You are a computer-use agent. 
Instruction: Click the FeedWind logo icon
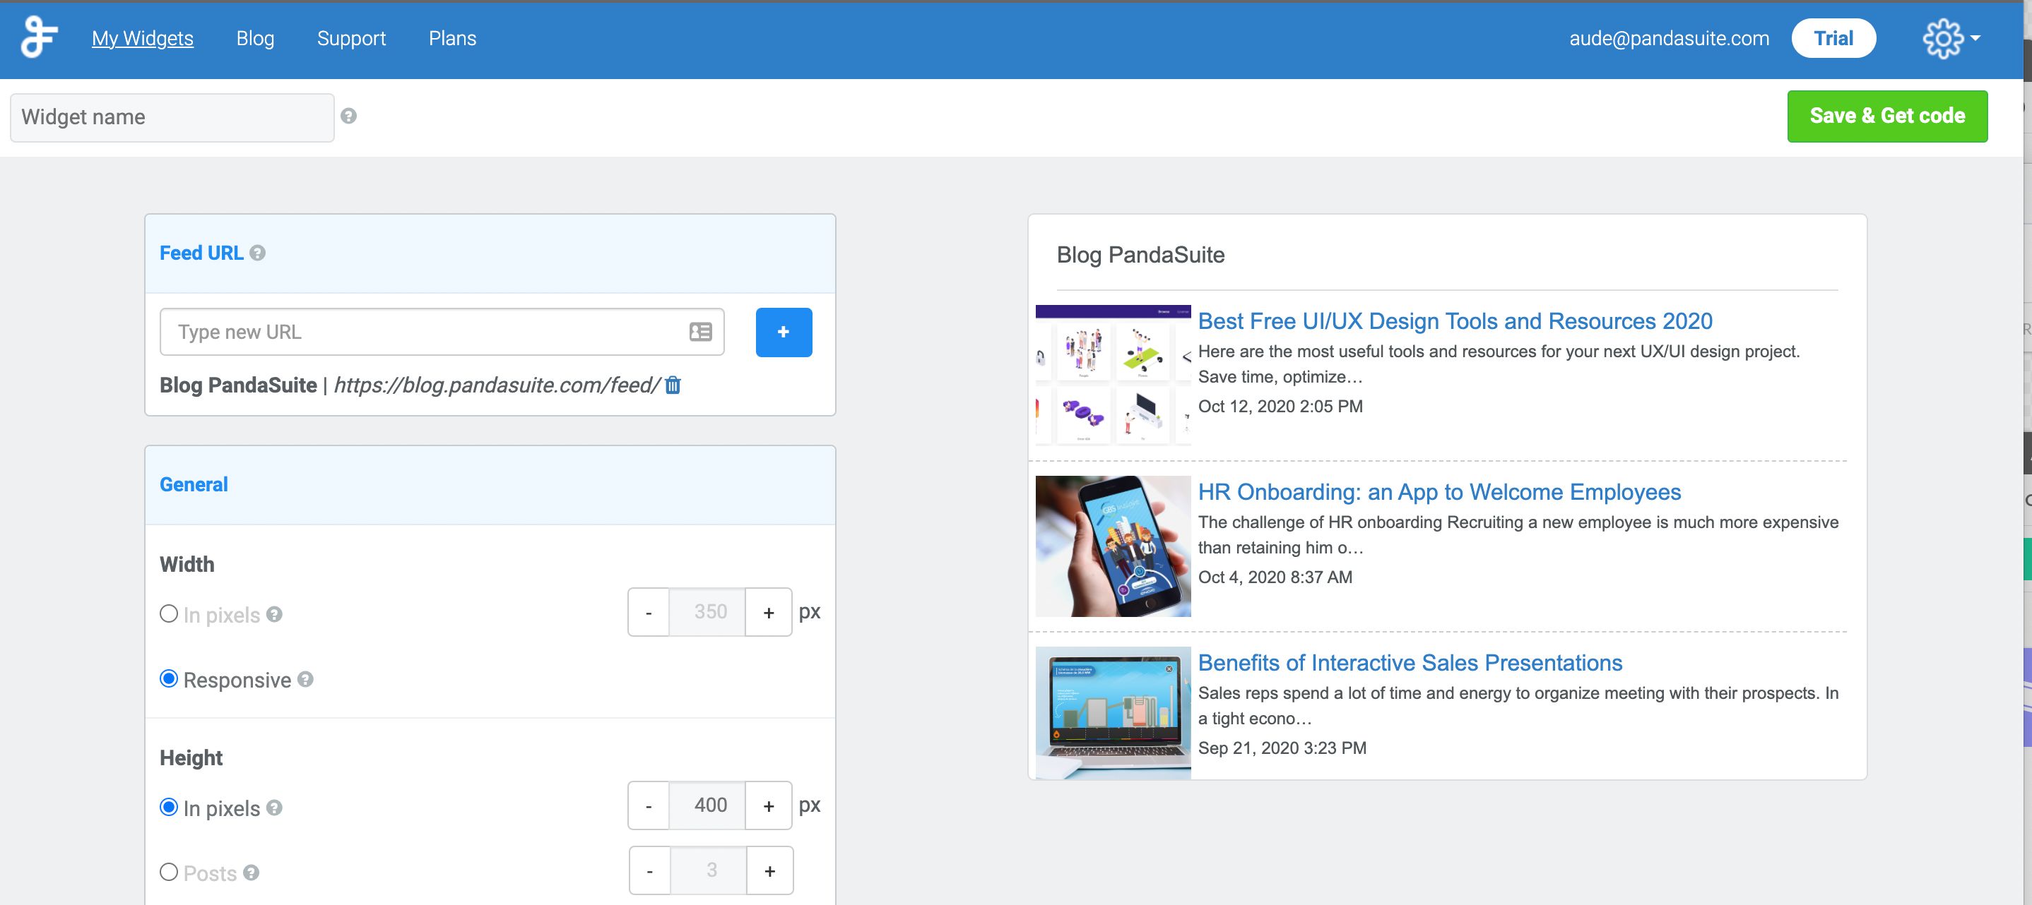(x=39, y=38)
